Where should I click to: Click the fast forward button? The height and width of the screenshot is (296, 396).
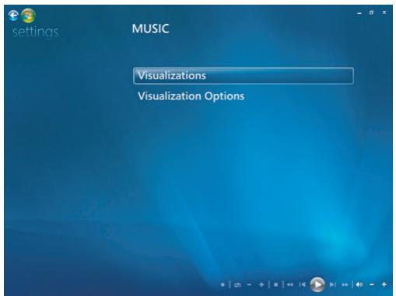(345, 284)
